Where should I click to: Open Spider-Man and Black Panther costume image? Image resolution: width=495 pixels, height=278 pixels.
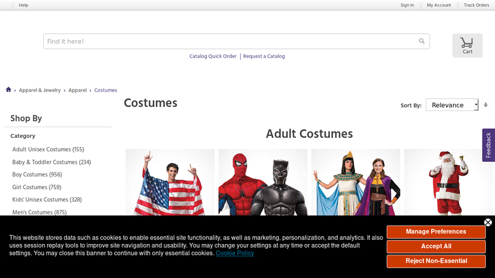262,182
